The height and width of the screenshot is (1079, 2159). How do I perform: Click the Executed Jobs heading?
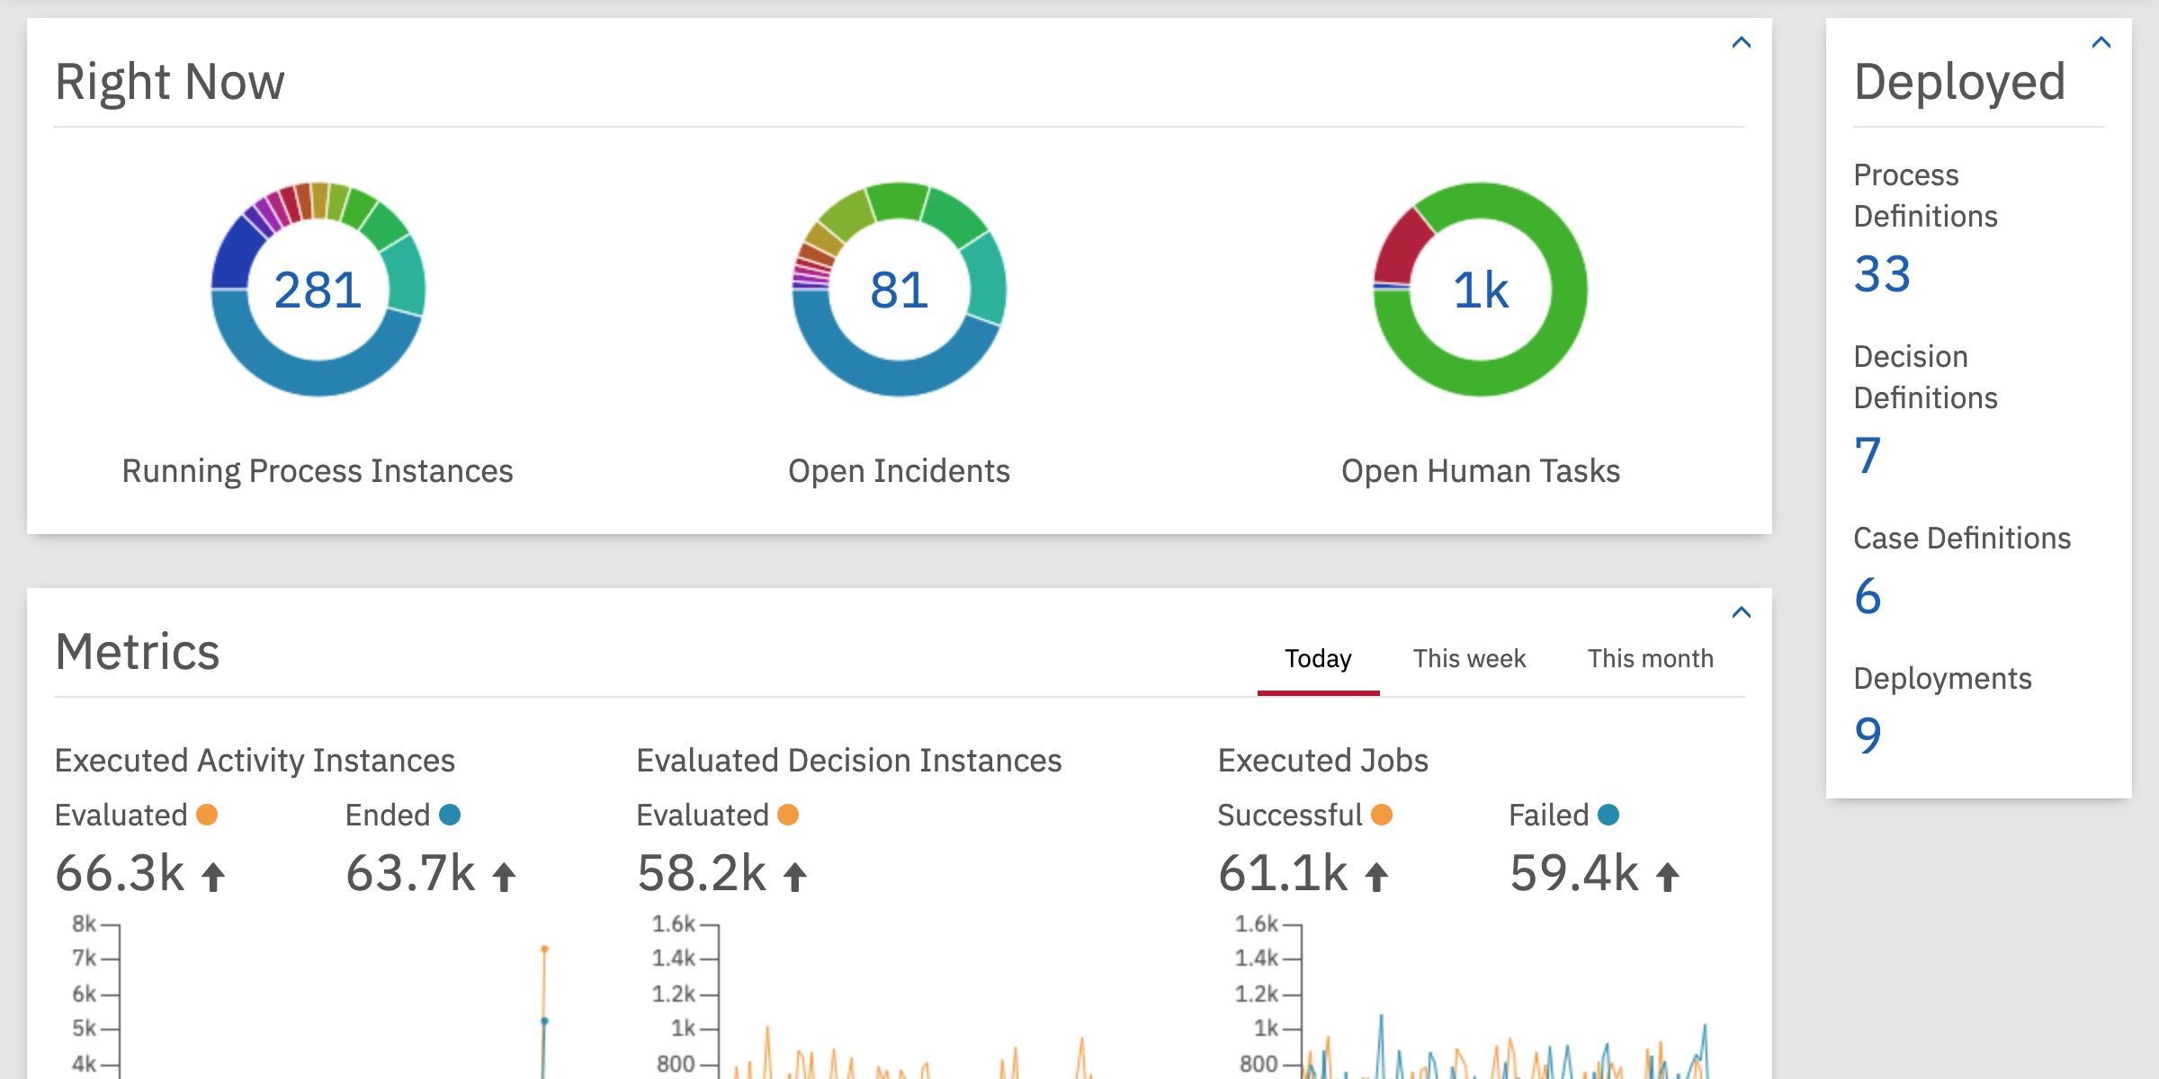(1322, 761)
